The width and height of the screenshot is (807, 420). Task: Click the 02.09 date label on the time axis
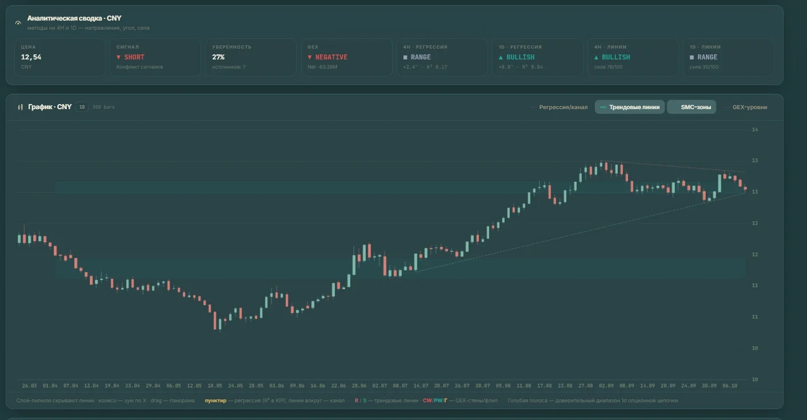click(x=606, y=386)
